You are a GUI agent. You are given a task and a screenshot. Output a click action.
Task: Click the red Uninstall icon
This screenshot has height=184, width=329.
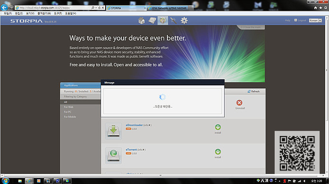pos(239,102)
